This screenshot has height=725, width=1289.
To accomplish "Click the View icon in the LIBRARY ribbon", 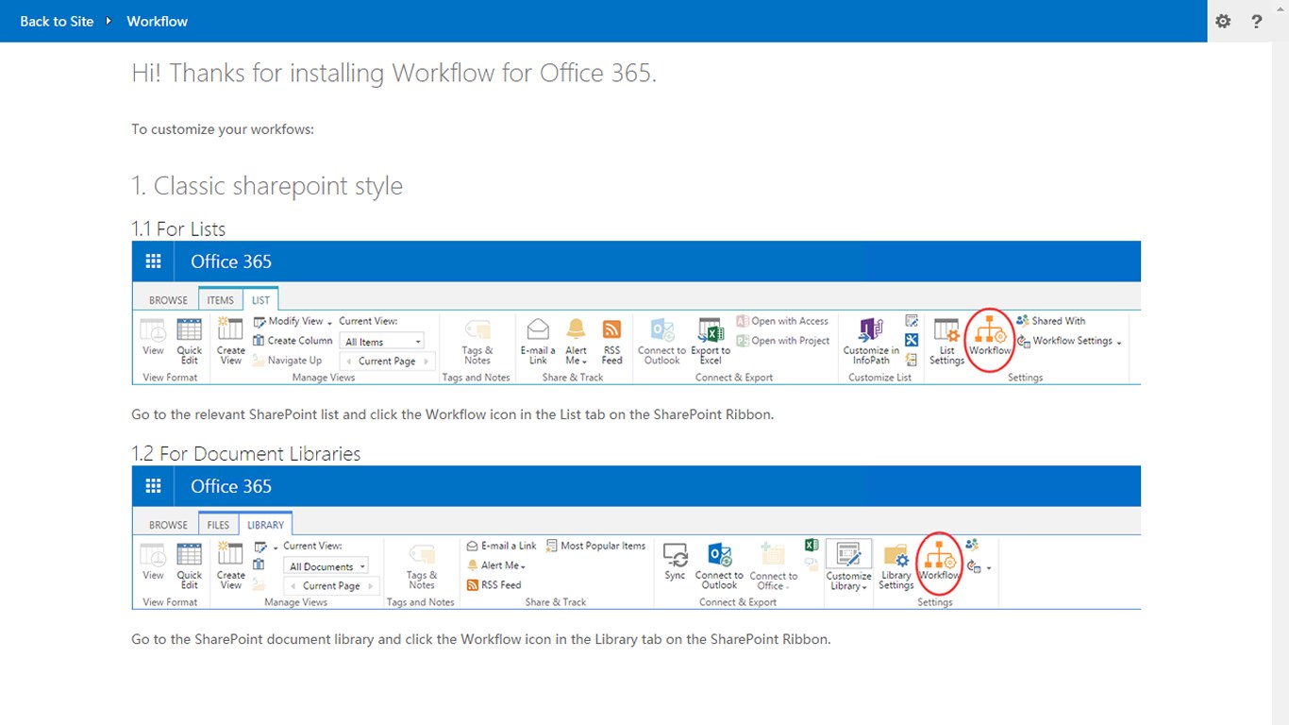I will (153, 563).
